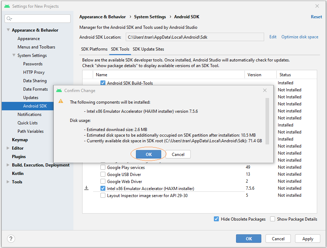Click the settings search field
This screenshot has height=248, width=327.
click(x=38, y=19)
